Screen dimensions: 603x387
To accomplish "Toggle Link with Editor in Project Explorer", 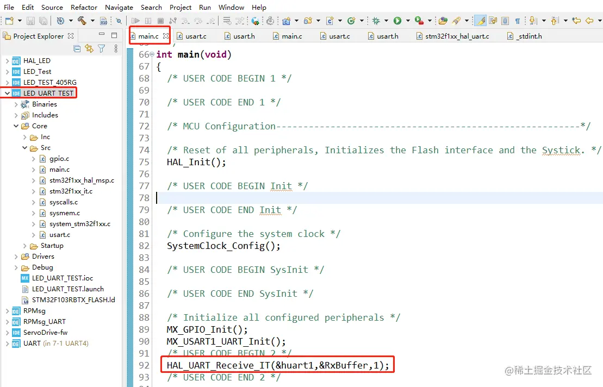I will (x=89, y=48).
